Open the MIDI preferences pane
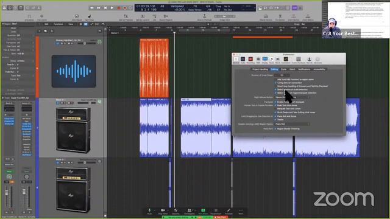Screen dimensions: 390x219 tap(258, 60)
